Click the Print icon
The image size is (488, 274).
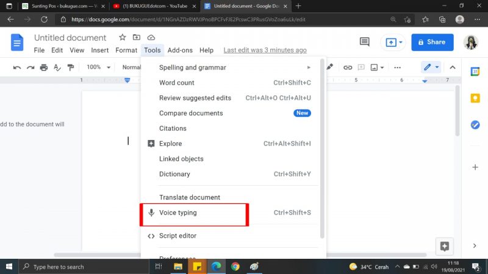click(43, 68)
